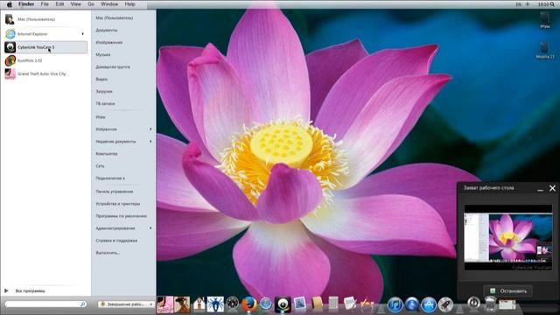This screenshot has width=560, height=315.
Task: Open the Go menu
Action: coord(91,4)
